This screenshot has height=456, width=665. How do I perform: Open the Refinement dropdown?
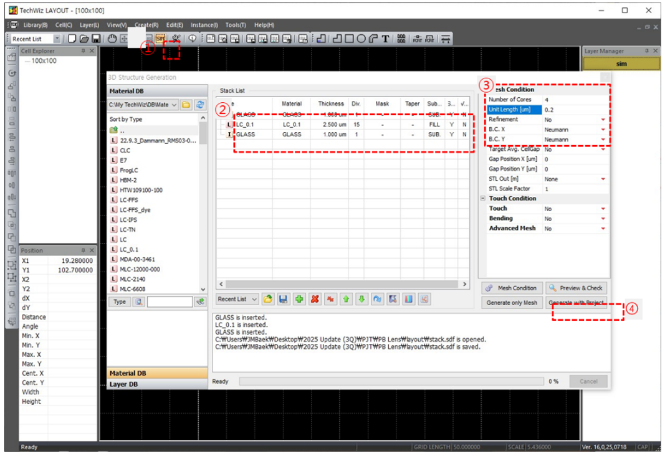coord(603,120)
